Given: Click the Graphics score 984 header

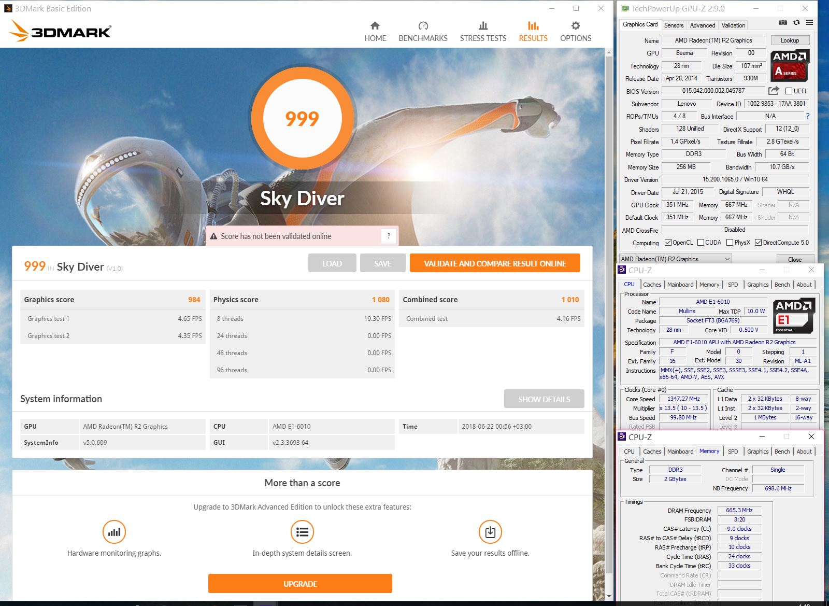Looking at the screenshot, I should (112, 300).
